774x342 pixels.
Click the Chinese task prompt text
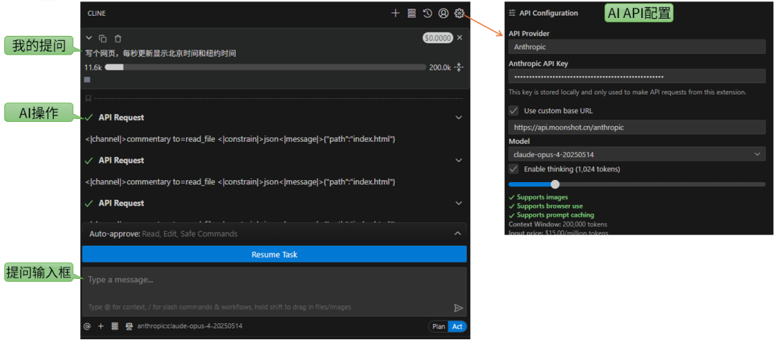(x=161, y=53)
